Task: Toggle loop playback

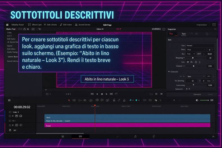Action: (x=116, y=94)
